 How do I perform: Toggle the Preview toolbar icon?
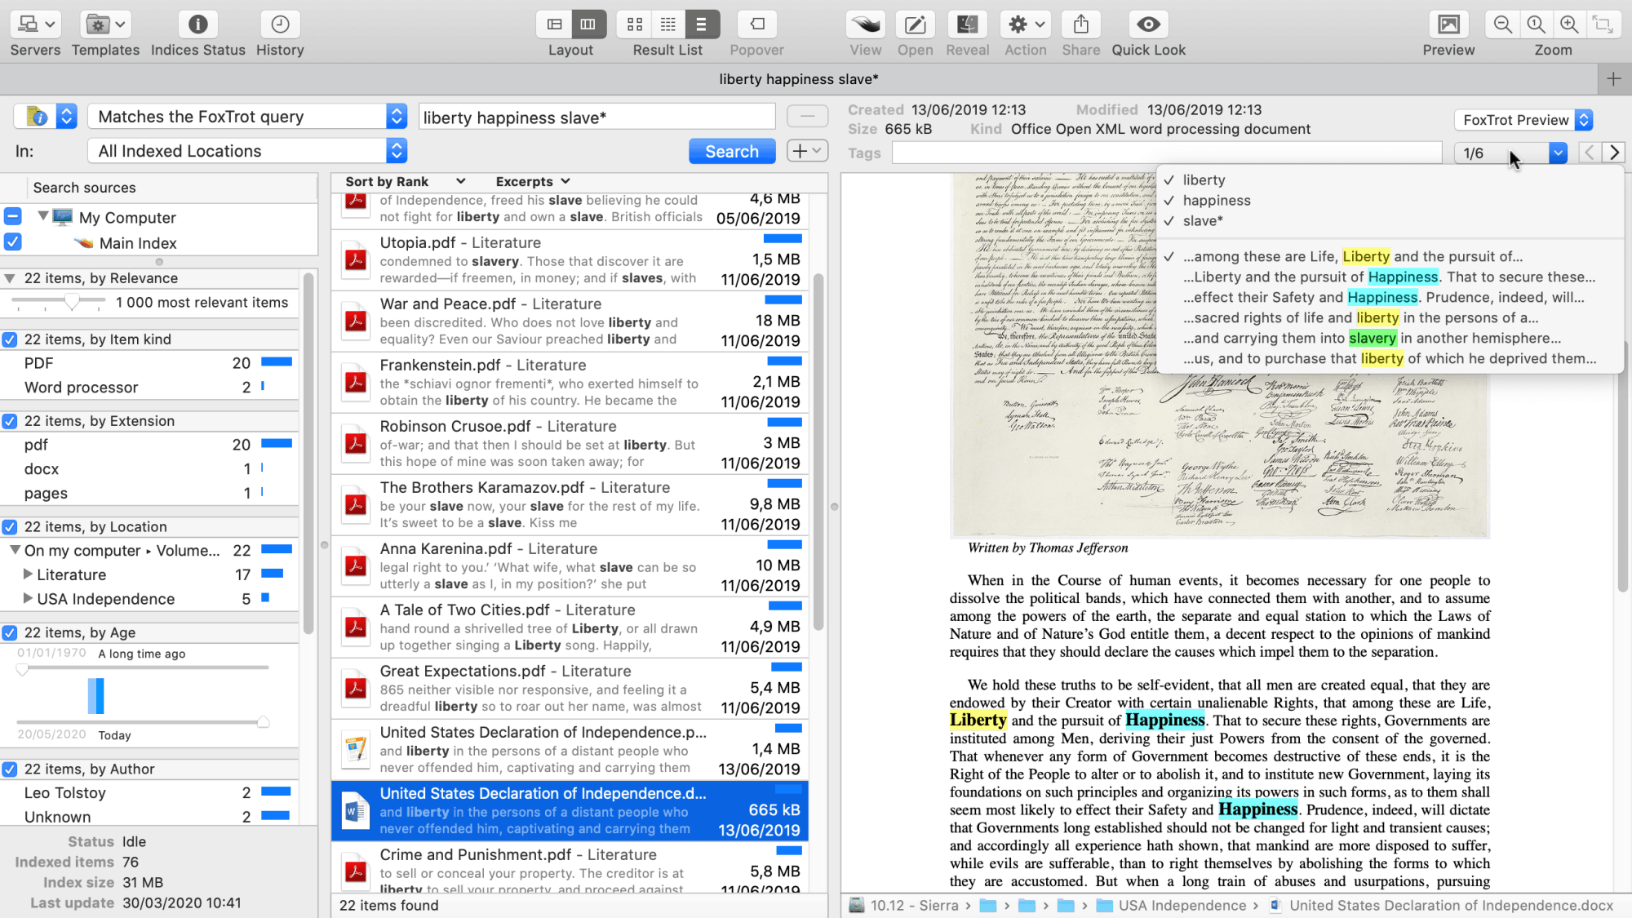[x=1448, y=24]
